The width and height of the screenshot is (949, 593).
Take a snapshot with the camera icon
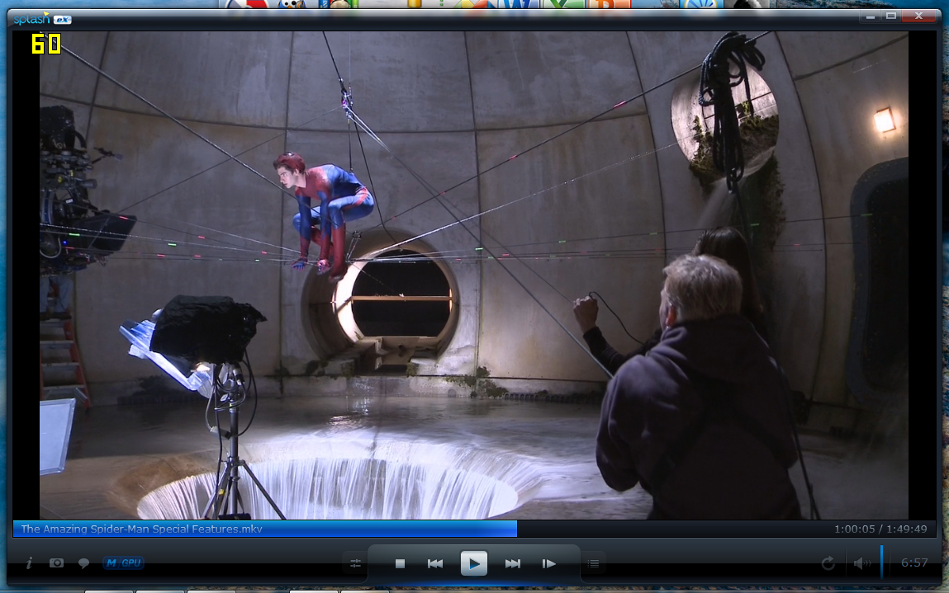(56, 562)
